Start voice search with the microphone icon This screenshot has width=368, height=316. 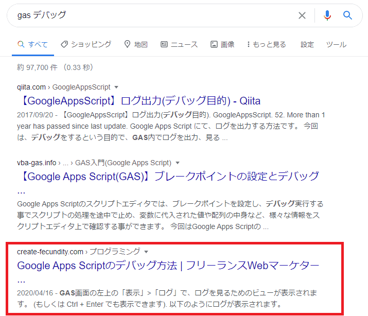point(327,15)
